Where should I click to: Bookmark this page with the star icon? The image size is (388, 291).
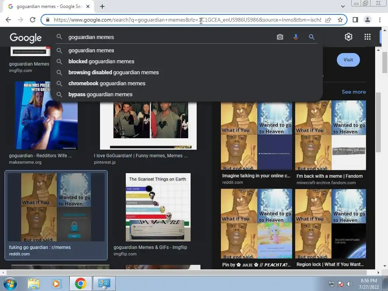tap(340, 20)
